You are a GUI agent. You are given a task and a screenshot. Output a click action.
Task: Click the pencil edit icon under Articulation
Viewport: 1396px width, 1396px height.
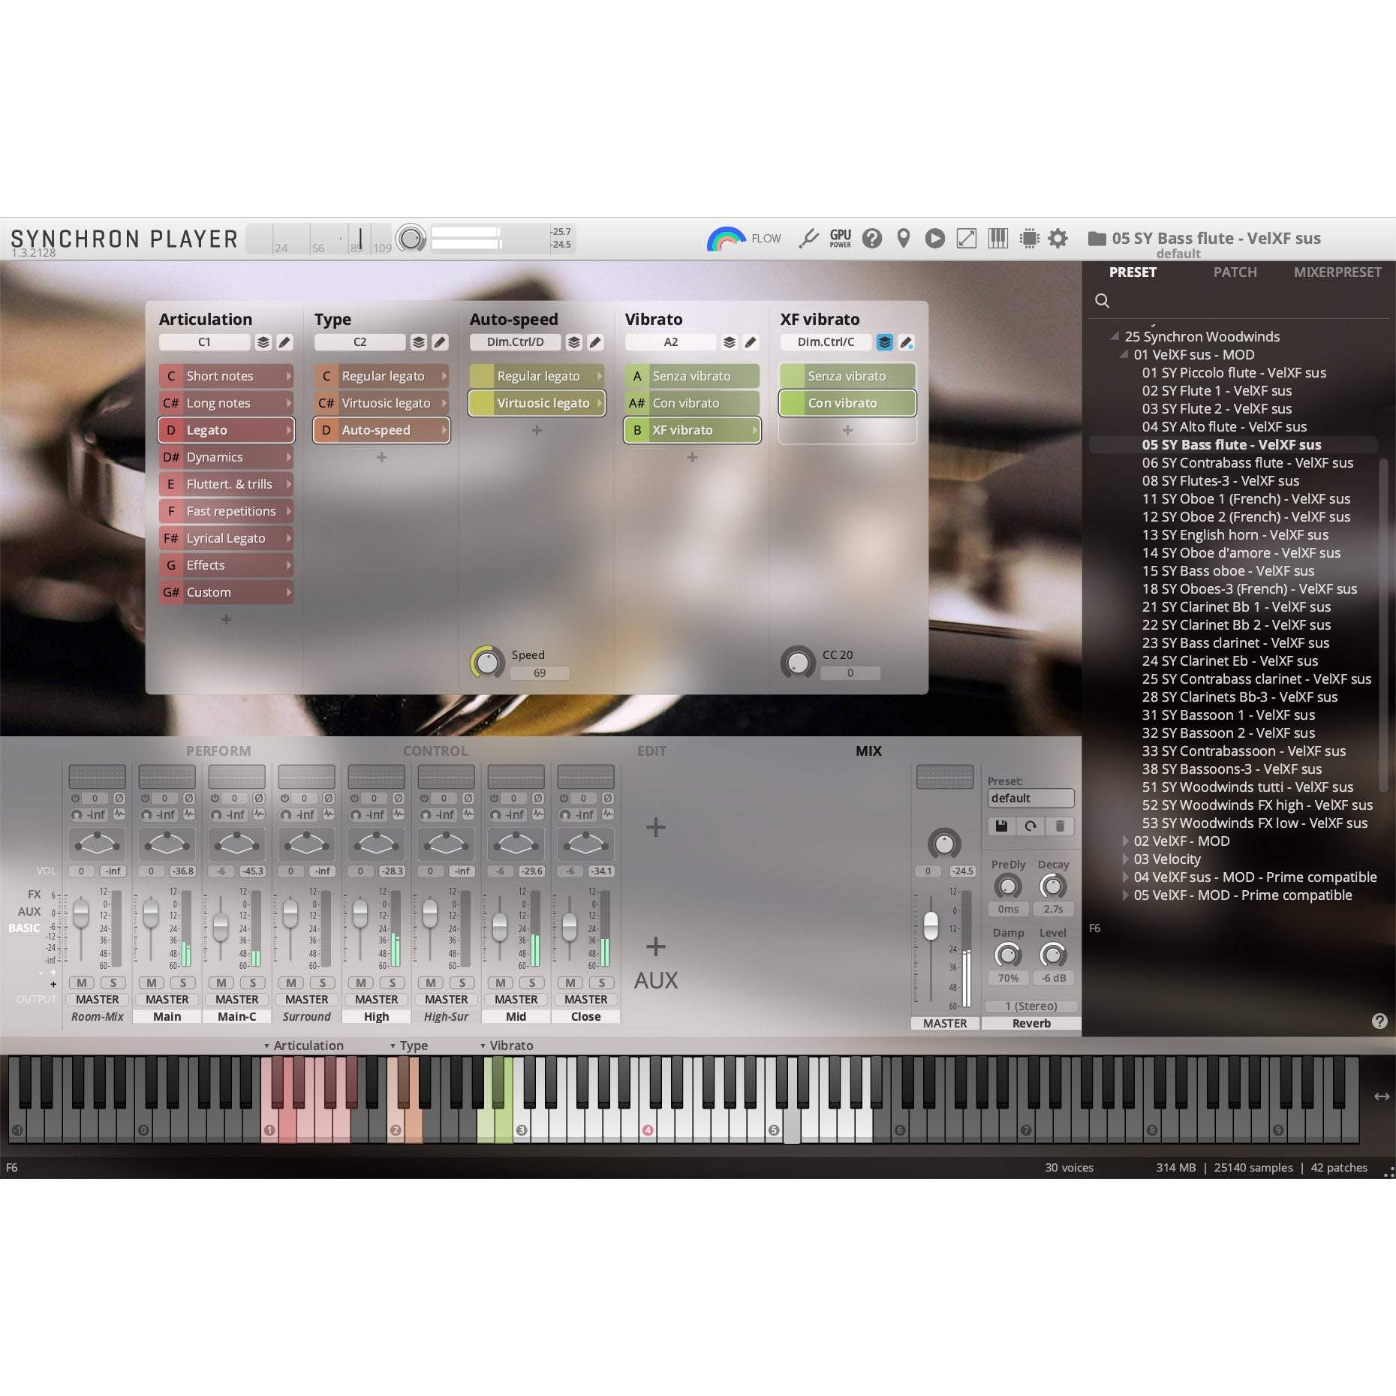click(284, 342)
